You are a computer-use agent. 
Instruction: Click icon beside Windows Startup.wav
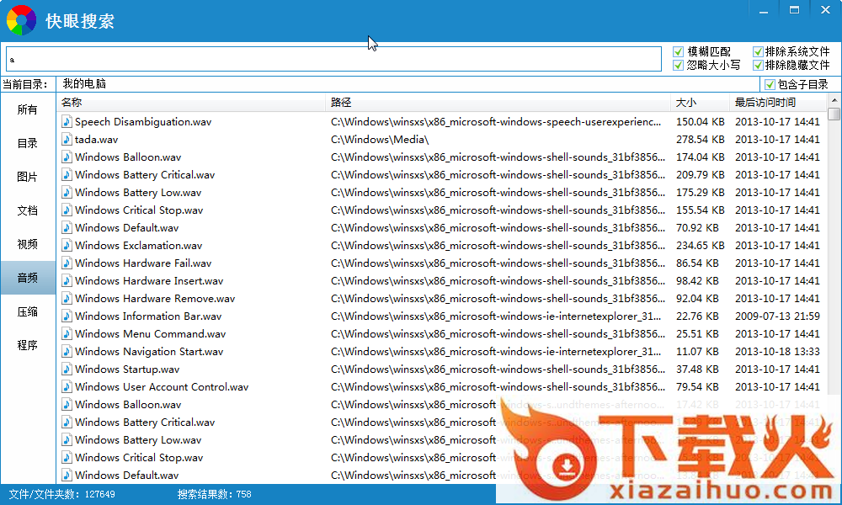pyautogui.click(x=67, y=369)
